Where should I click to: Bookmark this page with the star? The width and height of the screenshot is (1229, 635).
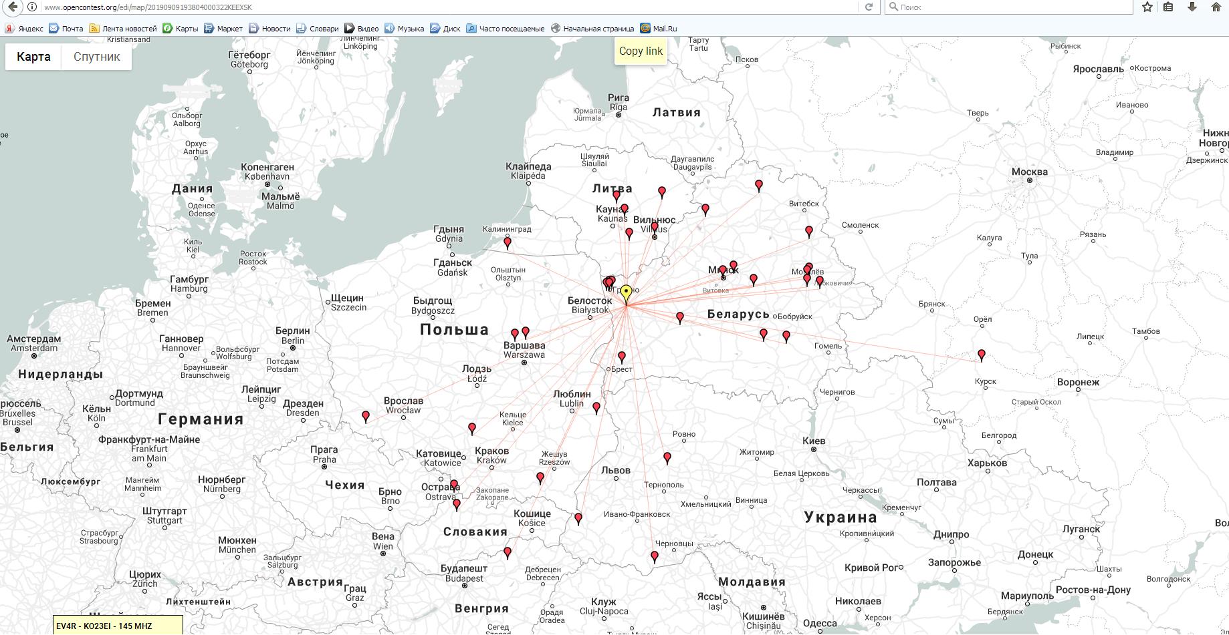pos(1147,7)
